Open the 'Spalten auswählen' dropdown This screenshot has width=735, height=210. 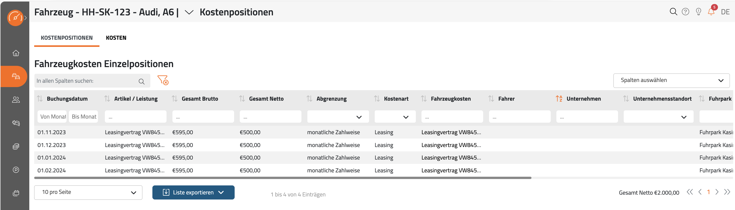[x=671, y=80]
